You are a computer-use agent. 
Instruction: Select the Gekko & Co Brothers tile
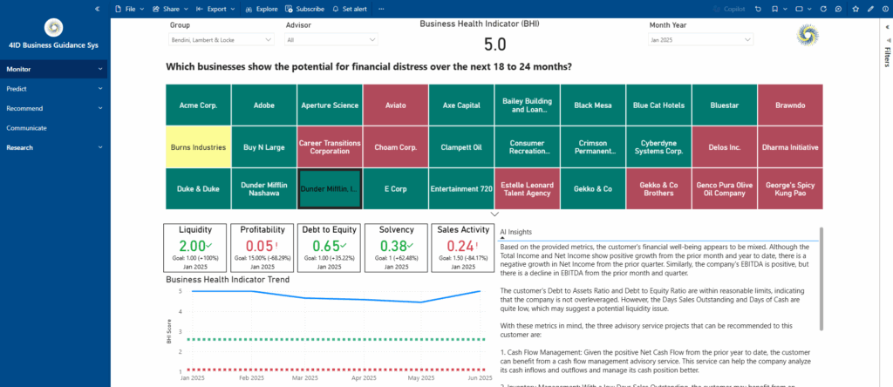click(658, 189)
